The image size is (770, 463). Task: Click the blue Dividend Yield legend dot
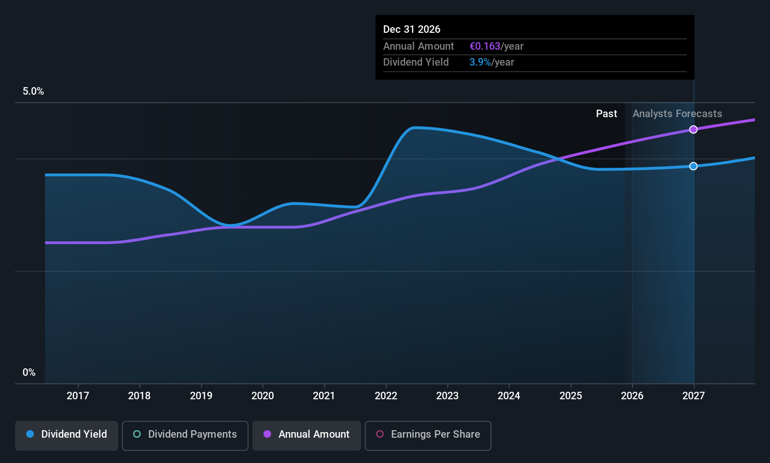30,434
